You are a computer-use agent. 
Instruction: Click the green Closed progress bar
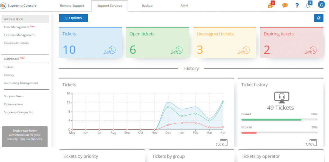coord(271,120)
